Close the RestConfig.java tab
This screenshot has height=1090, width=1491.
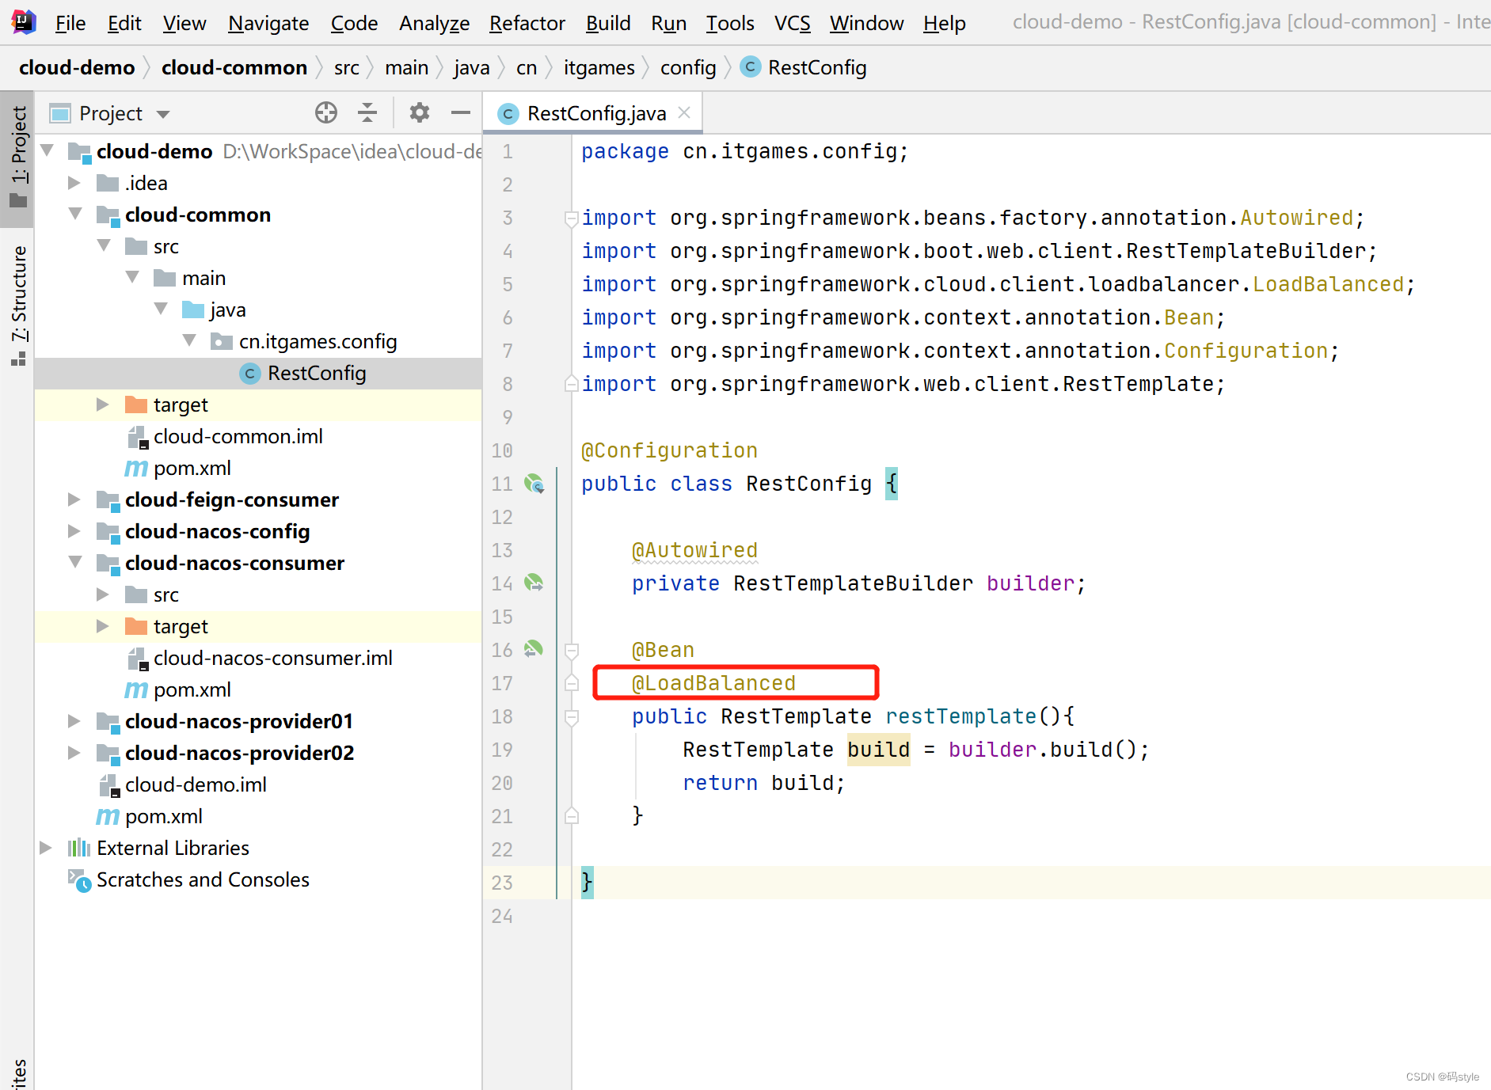tap(685, 113)
